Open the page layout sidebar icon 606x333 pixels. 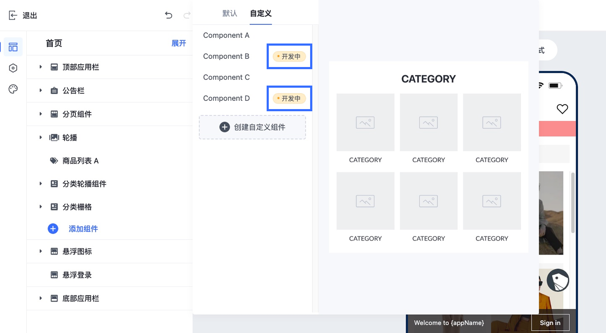[x=13, y=47]
